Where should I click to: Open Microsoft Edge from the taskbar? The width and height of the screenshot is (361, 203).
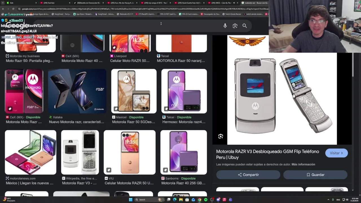click(175, 200)
